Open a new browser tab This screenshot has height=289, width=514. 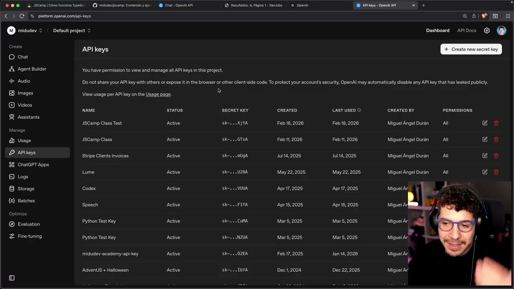pos(423,5)
